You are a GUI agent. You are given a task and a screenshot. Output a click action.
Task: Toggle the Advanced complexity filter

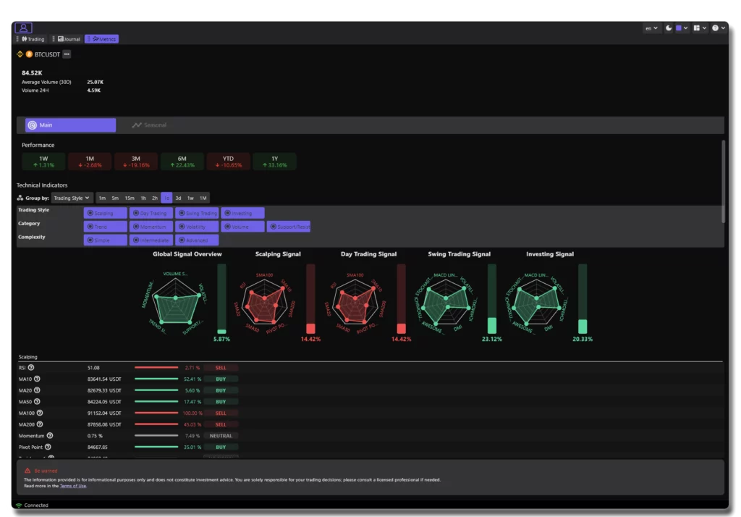[197, 240]
